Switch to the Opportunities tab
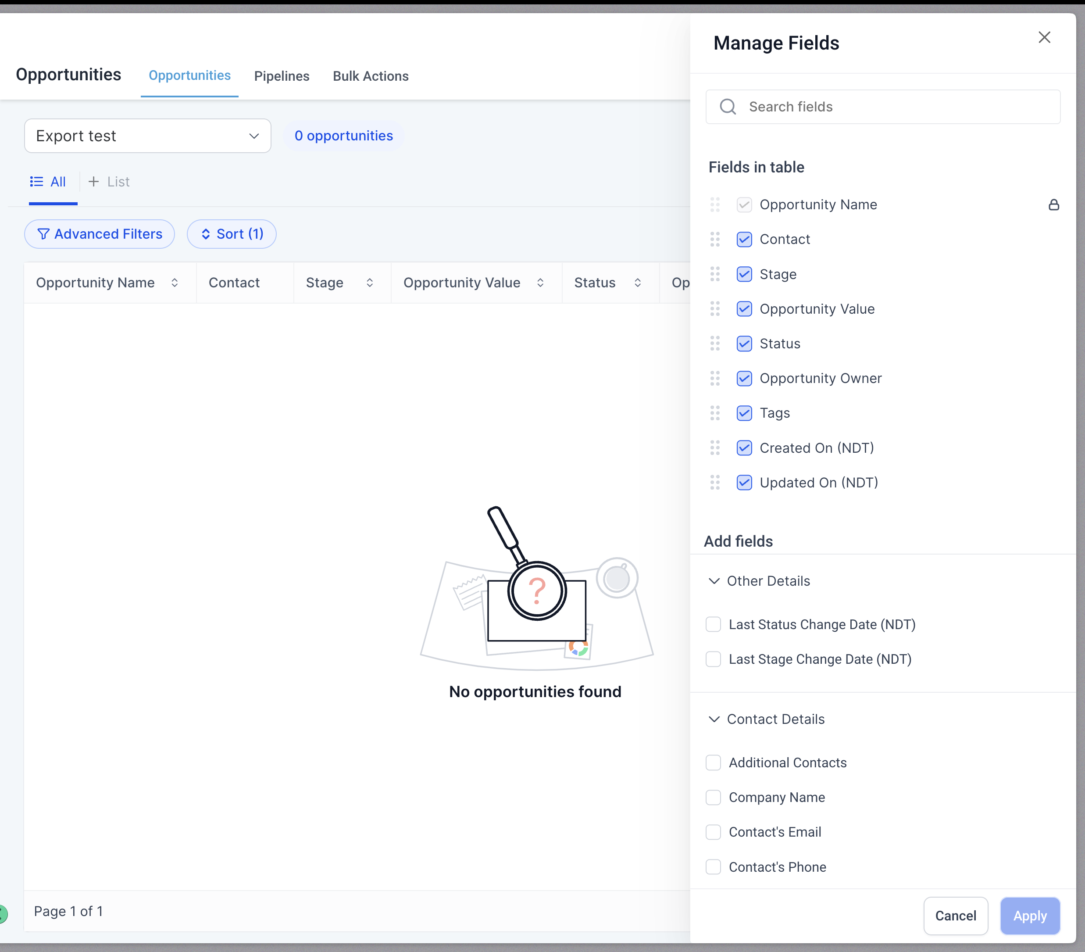Screen dimensions: 1085x952 point(189,76)
